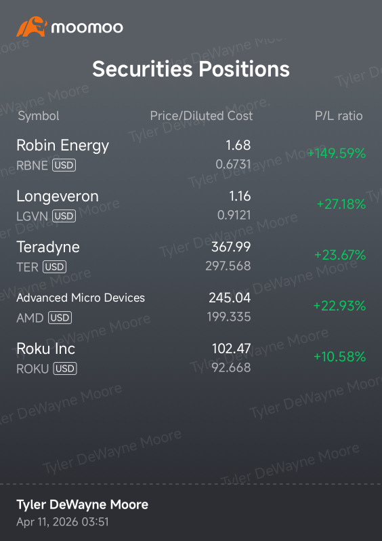382x541 pixels.
Task: Click the +27.18% P/L value
Action: [341, 204]
